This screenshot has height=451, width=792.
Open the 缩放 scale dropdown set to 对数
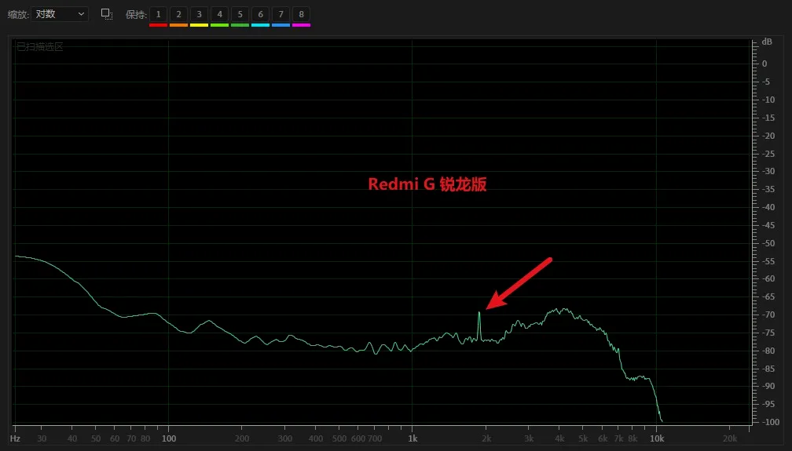click(60, 14)
